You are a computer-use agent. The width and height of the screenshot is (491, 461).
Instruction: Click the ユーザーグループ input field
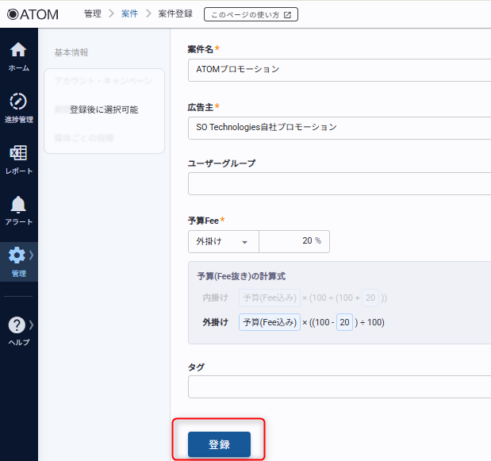tap(339, 184)
